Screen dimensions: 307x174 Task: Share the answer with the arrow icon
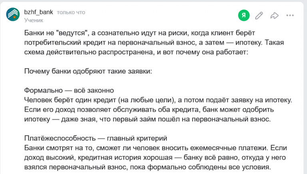(x=274, y=16)
